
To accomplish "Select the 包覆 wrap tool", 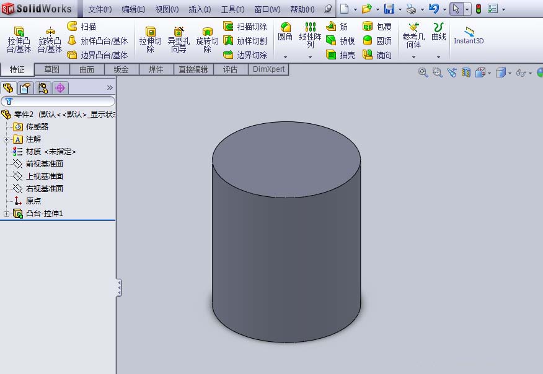I will coord(377,26).
